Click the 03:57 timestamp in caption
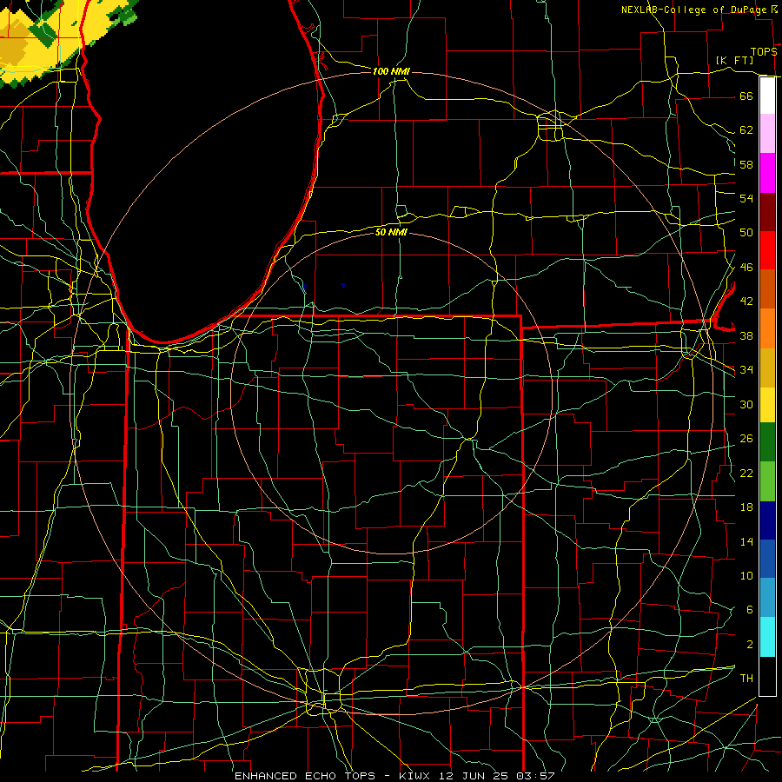The height and width of the screenshot is (782, 782). tap(535, 776)
